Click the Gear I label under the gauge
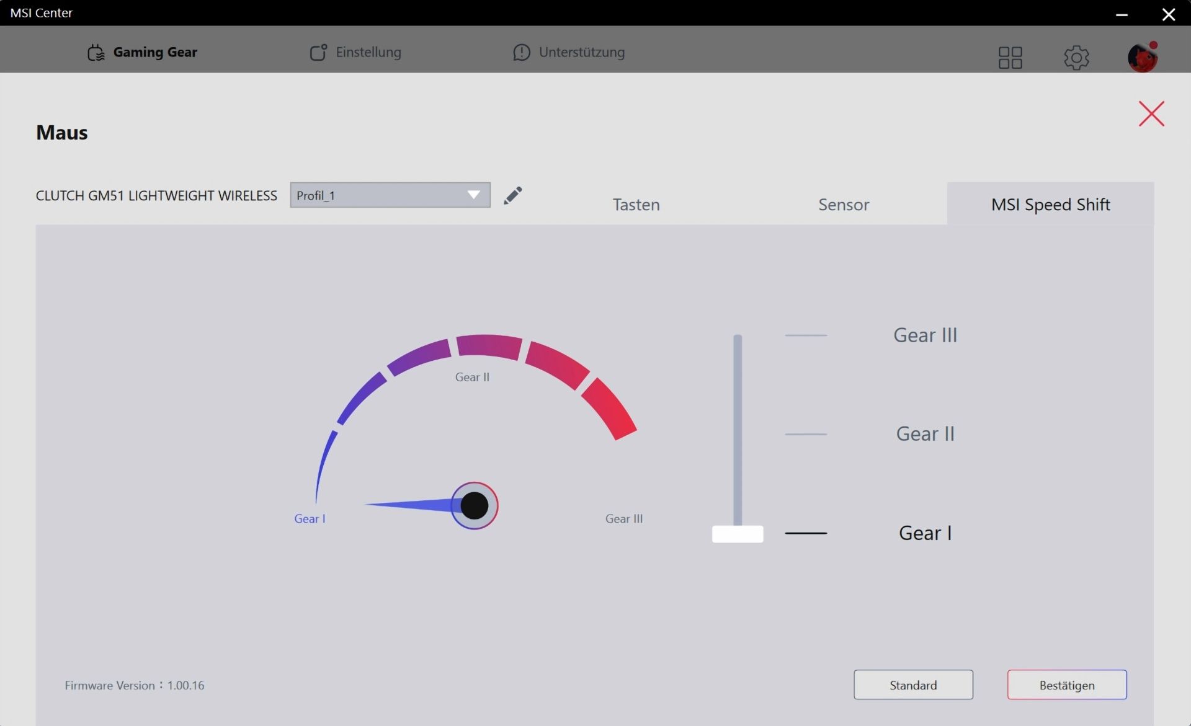Screen dimensions: 1191x726 coord(310,519)
